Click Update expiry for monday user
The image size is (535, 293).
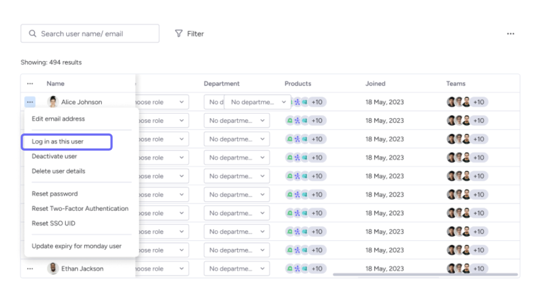(x=77, y=246)
